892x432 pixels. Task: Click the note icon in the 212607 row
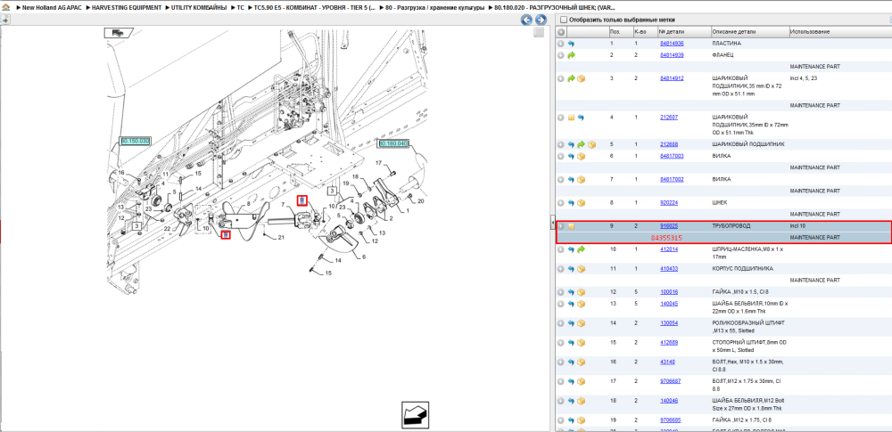click(571, 118)
